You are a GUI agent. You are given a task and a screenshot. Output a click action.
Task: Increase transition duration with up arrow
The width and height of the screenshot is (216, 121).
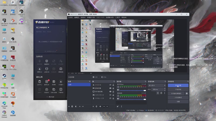[x=165, y=89]
